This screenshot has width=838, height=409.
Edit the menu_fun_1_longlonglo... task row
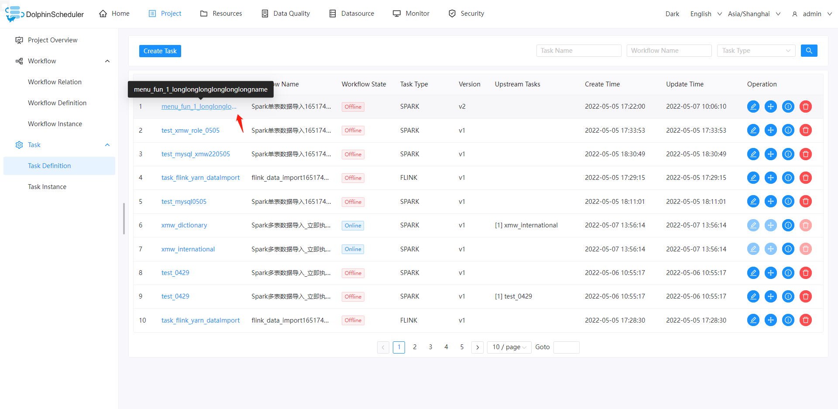(x=753, y=107)
